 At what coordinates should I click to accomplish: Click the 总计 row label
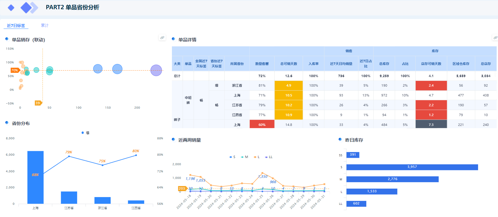point(177,76)
